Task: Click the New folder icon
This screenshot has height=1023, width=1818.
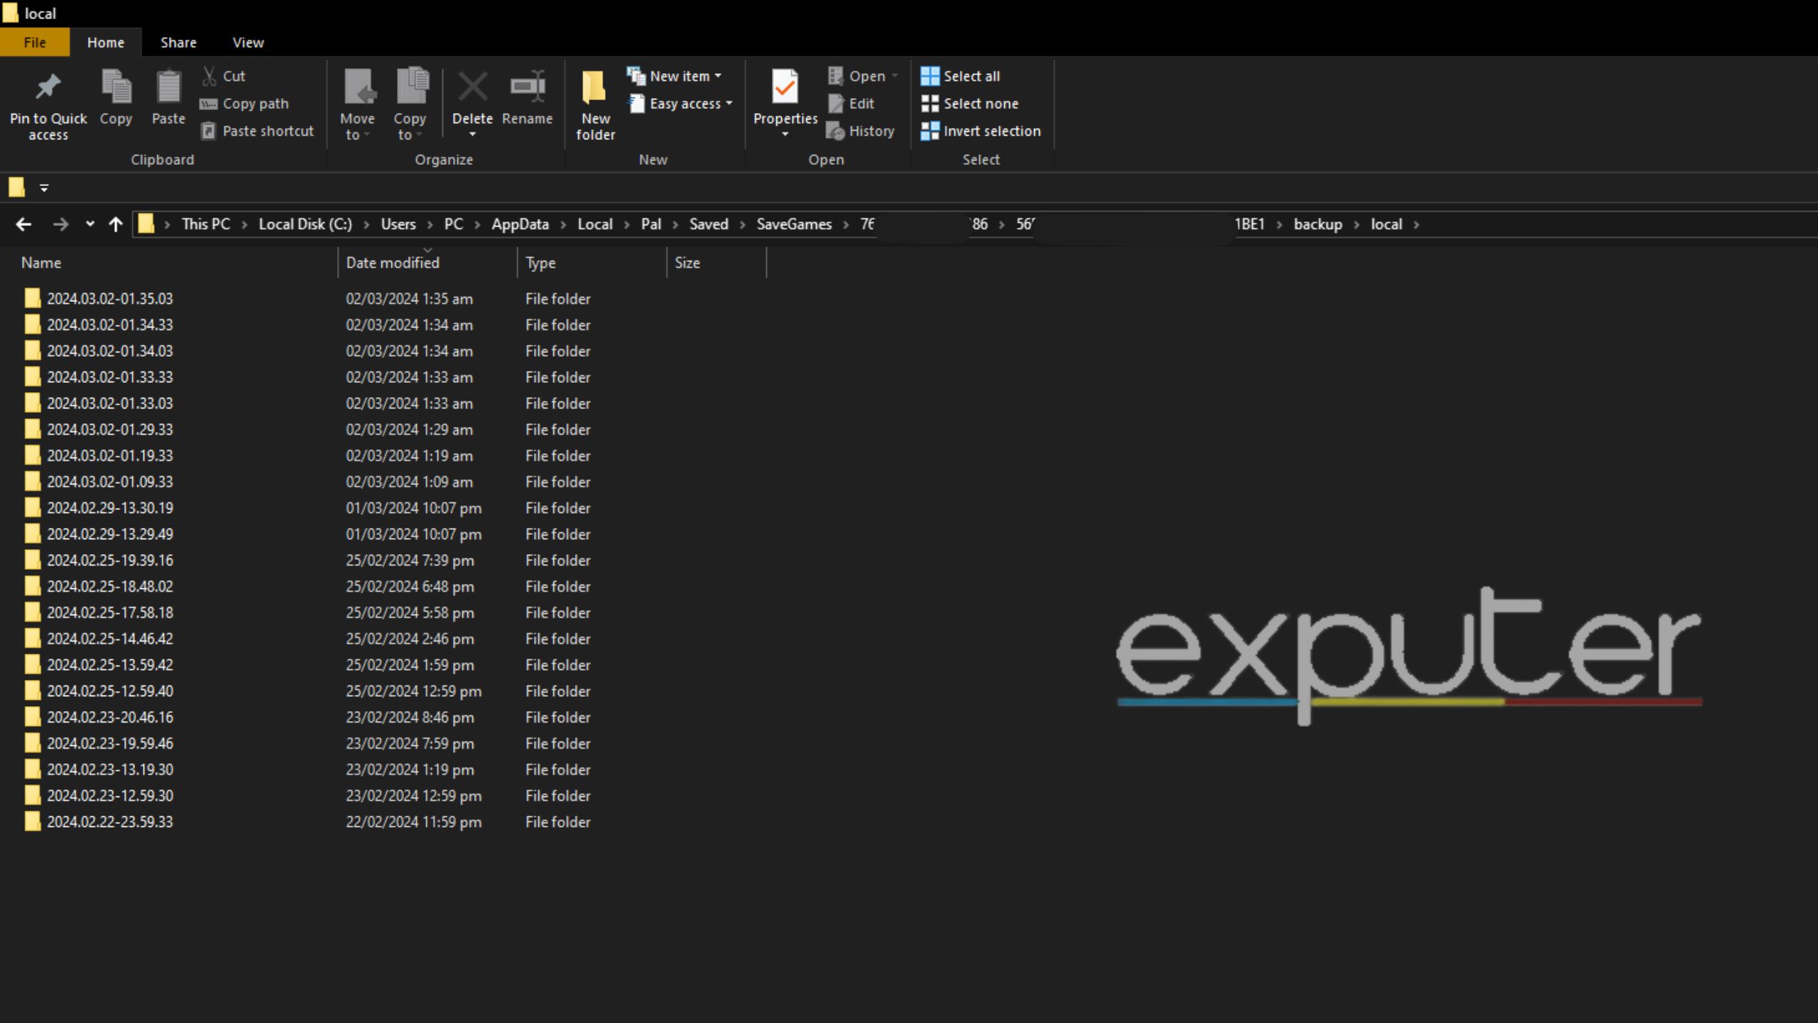Action: tap(596, 102)
